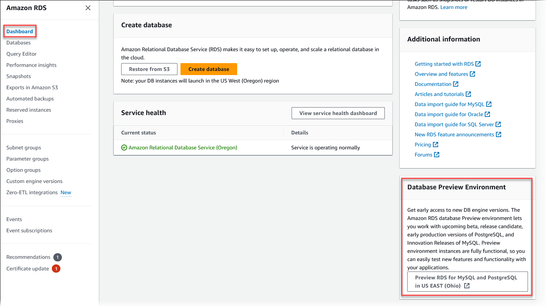Select Databases in the sidebar
This screenshot has height=307, width=547.
(18, 43)
